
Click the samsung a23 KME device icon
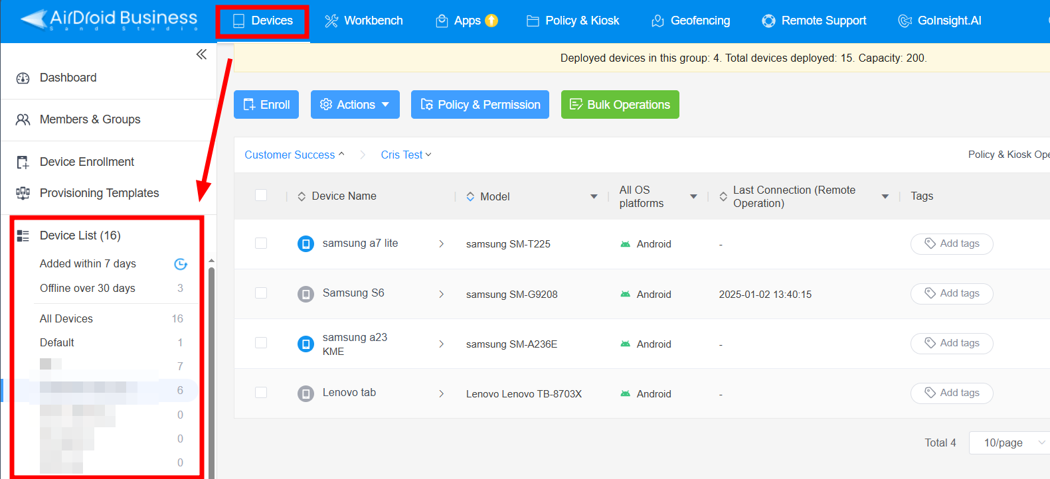306,344
